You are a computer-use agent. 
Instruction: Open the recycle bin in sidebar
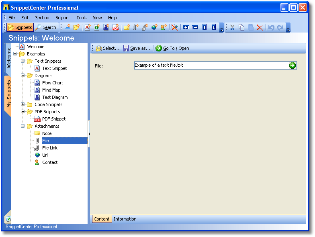tap(8, 219)
